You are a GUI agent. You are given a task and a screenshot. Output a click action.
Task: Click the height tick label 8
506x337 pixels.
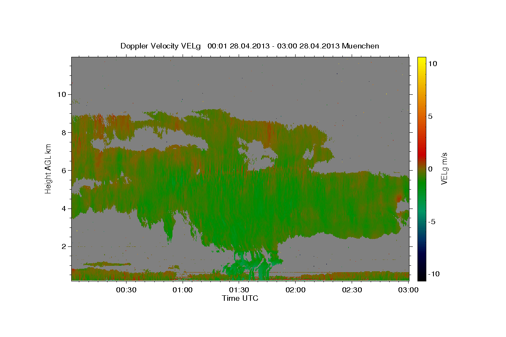click(64, 132)
